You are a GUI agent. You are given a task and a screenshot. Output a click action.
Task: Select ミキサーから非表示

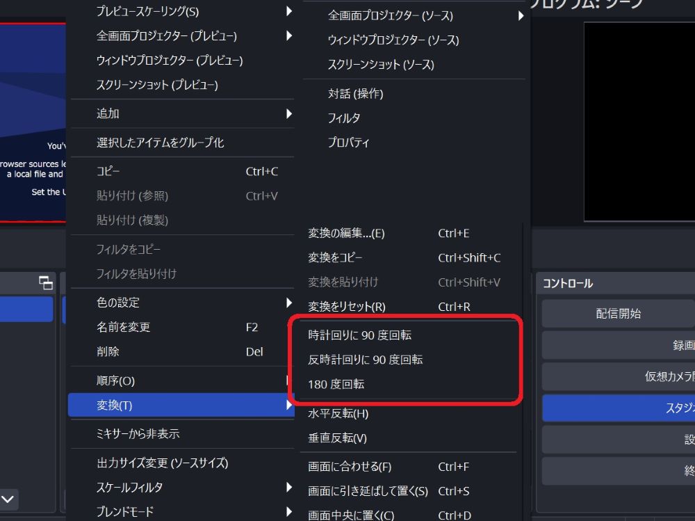(x=181, y=433)
